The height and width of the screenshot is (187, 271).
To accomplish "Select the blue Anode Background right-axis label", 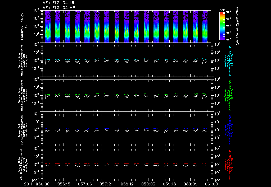I will 228,130.
